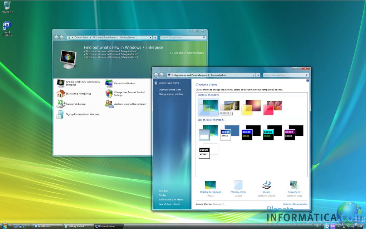Click the Windows Start orb
This screenshot has height=229, width=366.
point(5,226)
